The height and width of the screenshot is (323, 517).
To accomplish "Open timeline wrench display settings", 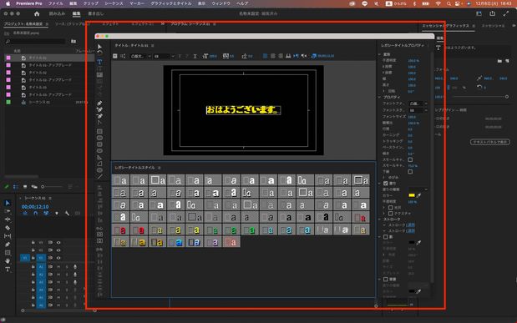I will click(68, 214).
